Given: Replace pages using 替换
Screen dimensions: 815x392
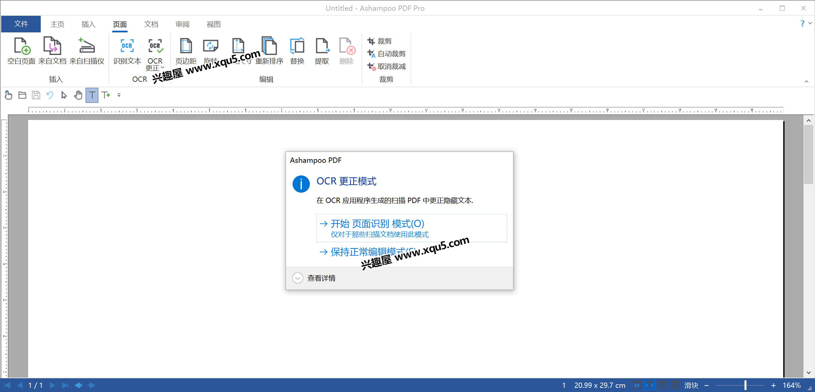Looking at the screenshot, I should [297, 51].
